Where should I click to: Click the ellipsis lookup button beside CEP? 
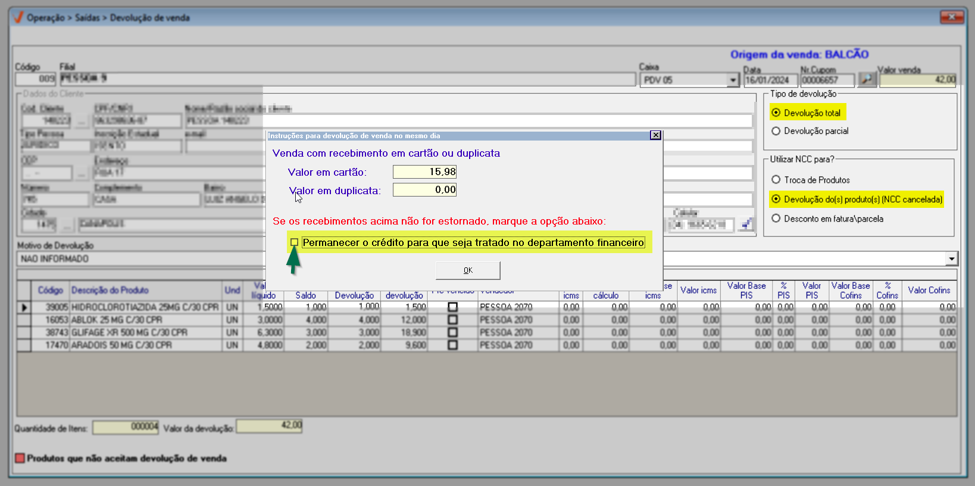82,173
